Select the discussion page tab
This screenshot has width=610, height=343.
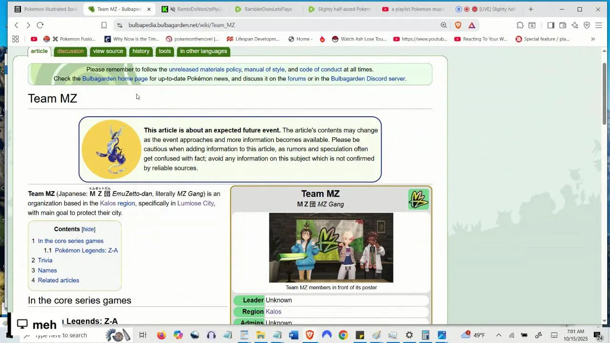tap(70, 51)
